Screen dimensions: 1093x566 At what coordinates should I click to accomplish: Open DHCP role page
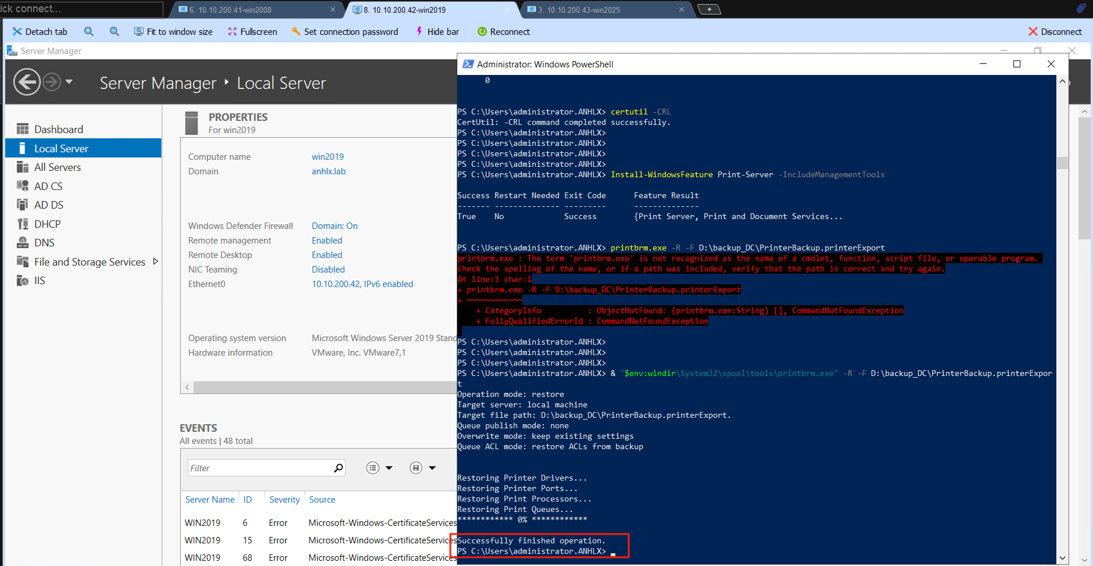(x=47, y=224)
